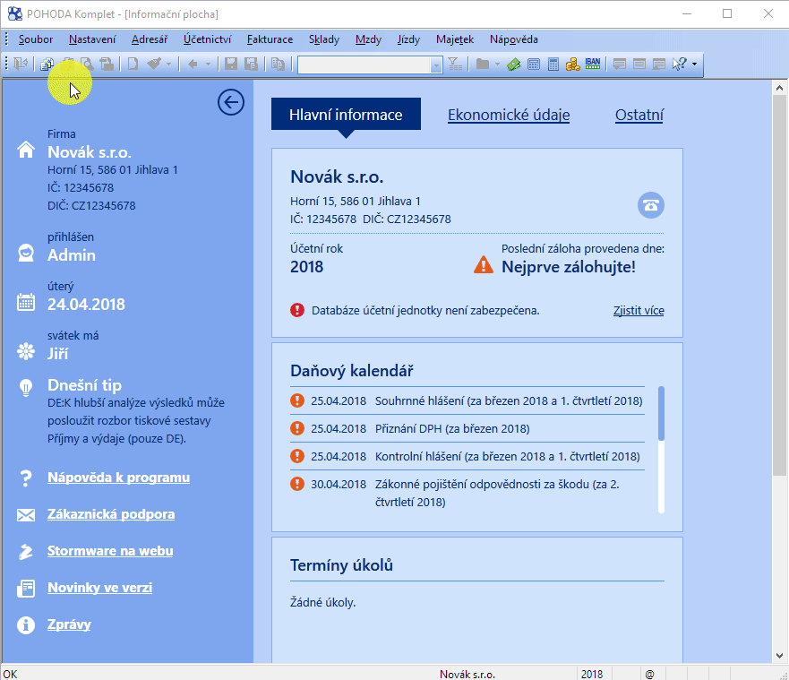Open the Mzdy menu

click(368, 39)
